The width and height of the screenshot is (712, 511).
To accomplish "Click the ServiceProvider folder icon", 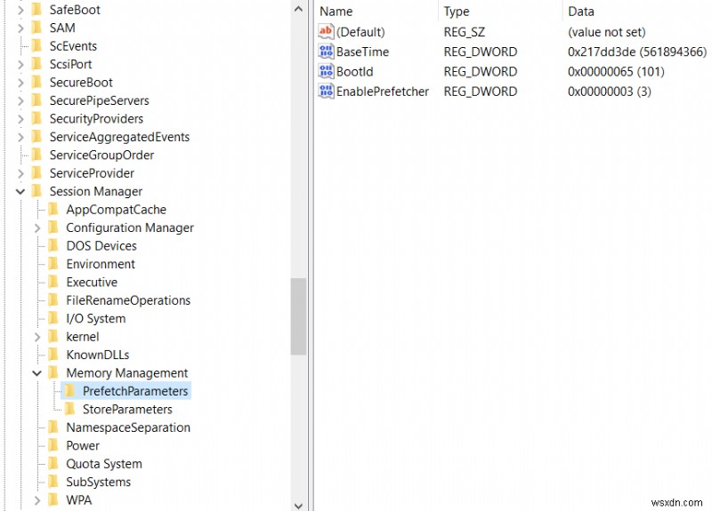I will point(36,172).
